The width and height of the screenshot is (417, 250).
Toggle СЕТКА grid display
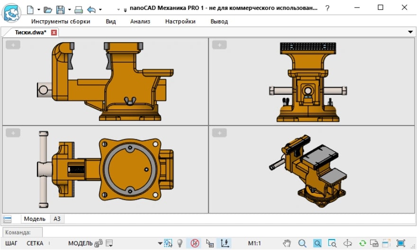pos(35,243)
